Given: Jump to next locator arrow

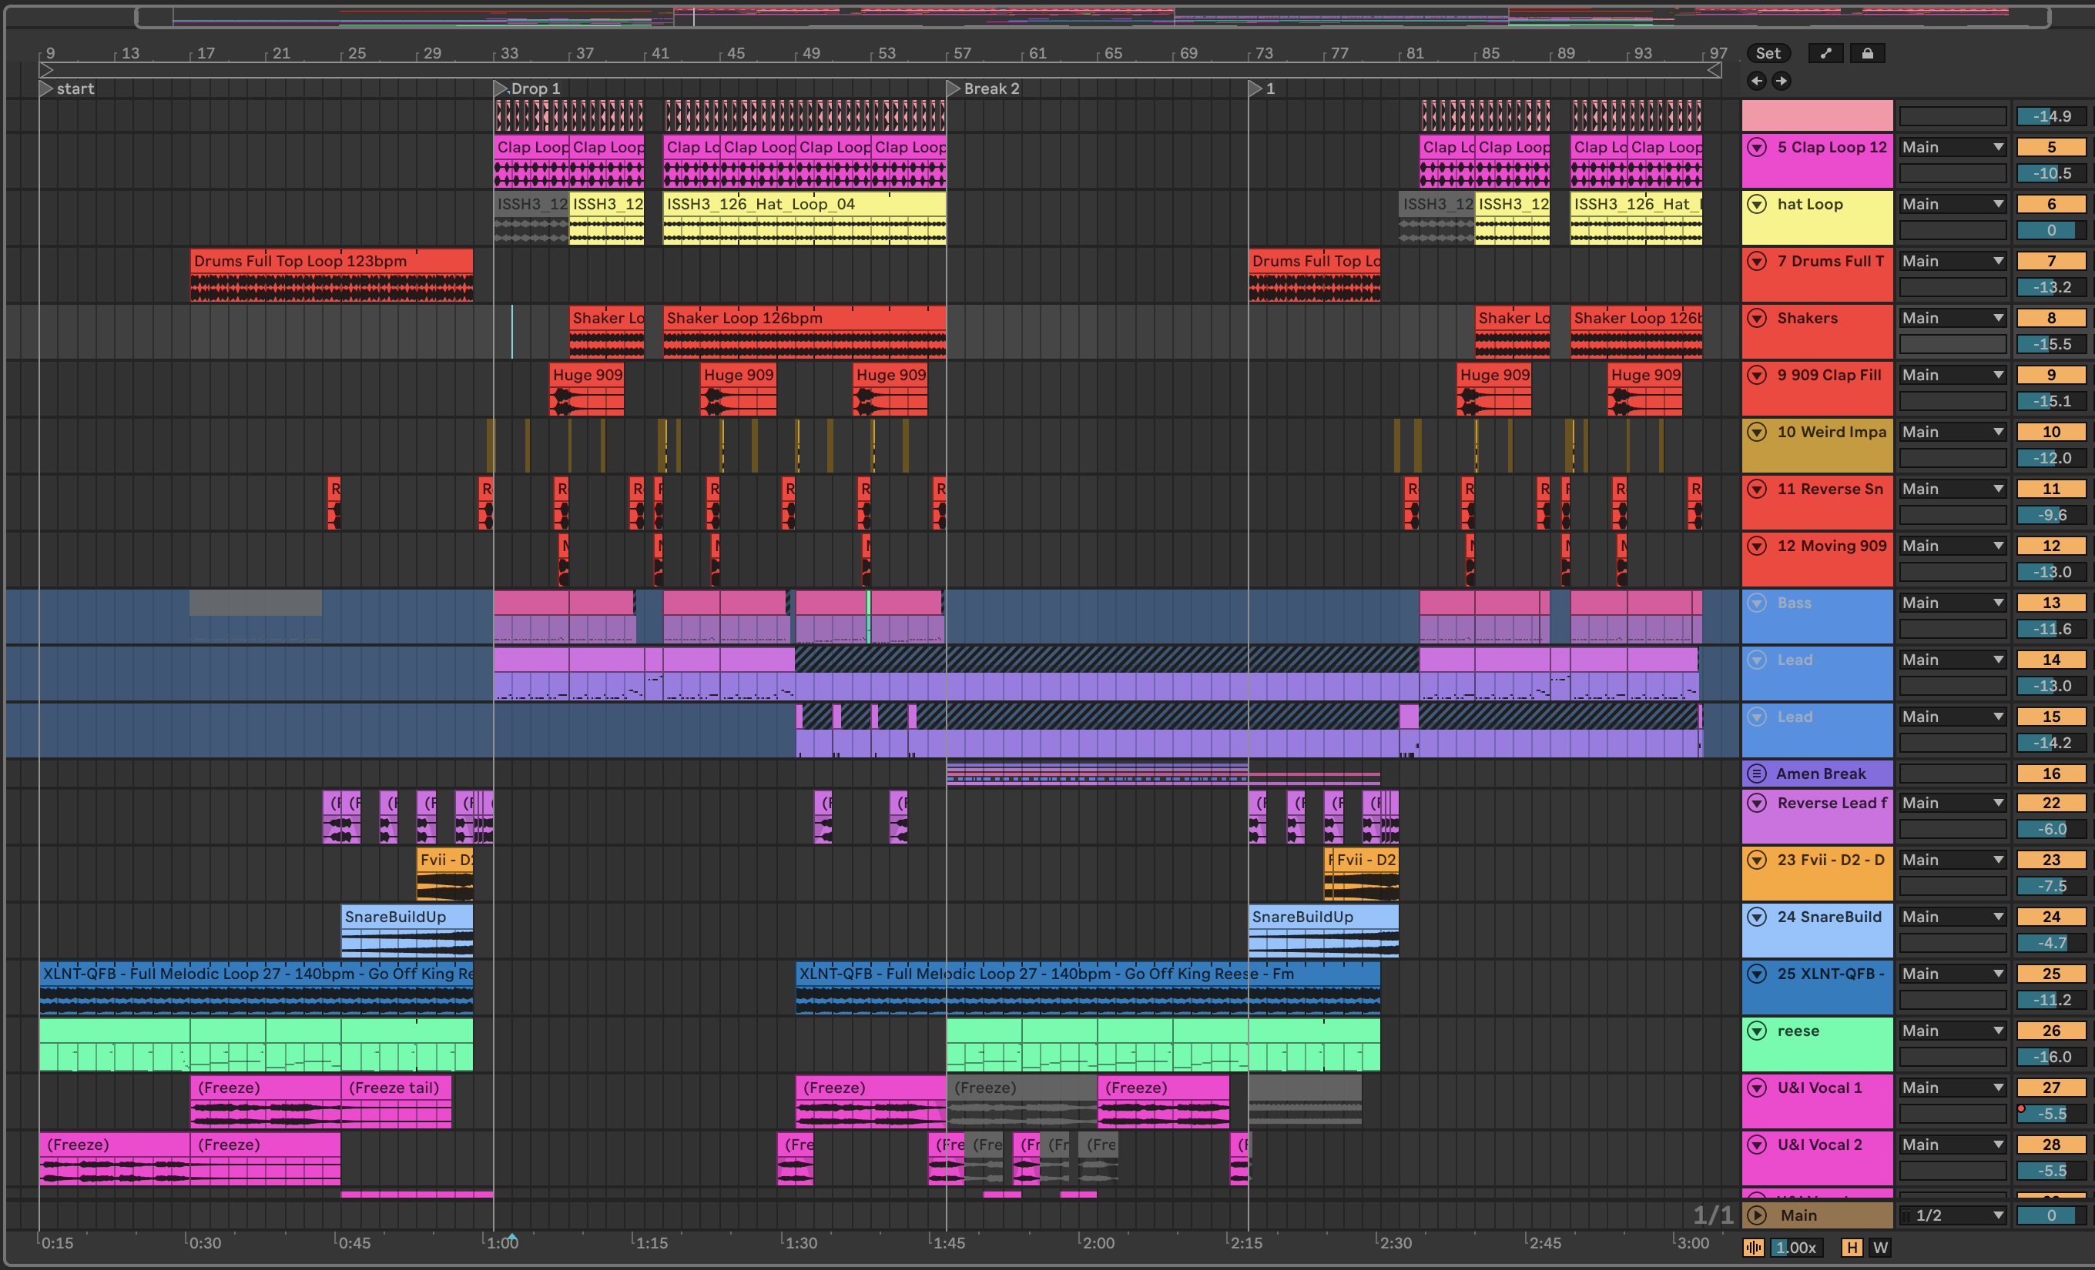Looking at the screenshot, I should [1782, 81].
